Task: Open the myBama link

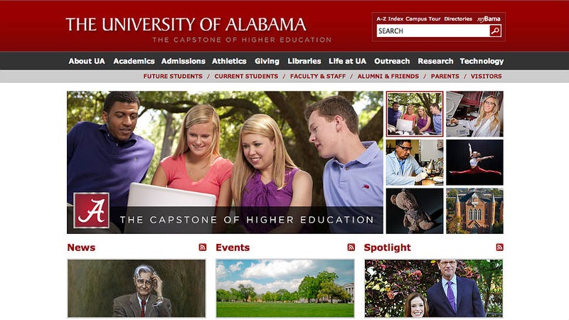Action: coord(489,19)
